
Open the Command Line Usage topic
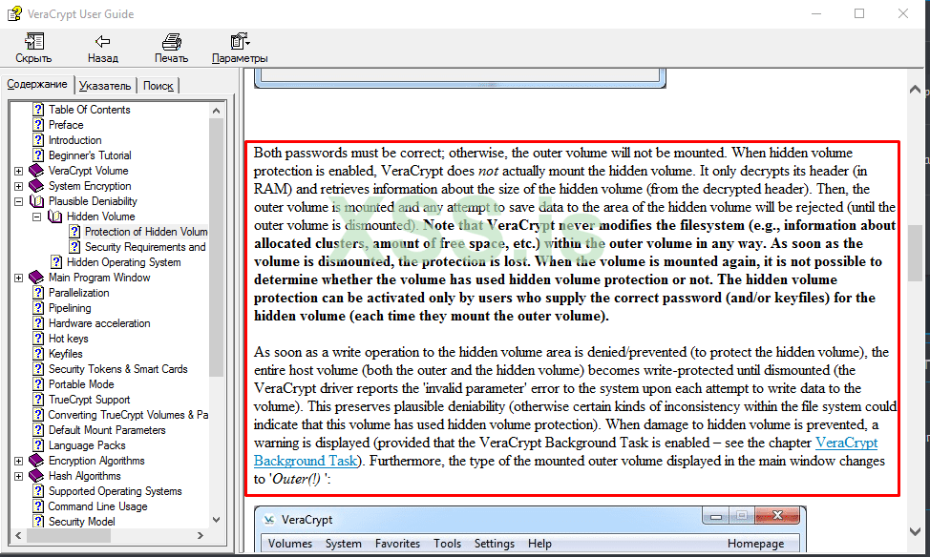pos(97,506)
